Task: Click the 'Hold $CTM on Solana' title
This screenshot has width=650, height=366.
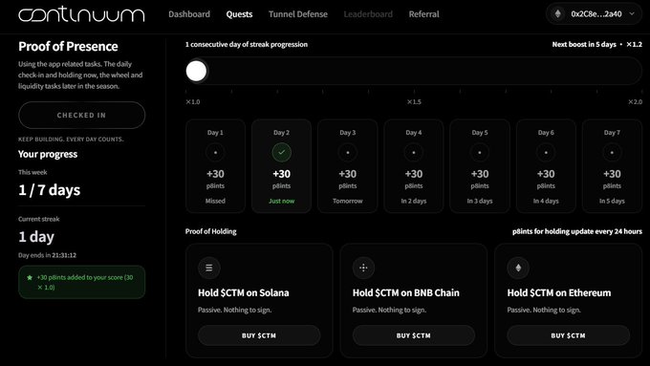Action: click(x=244, y=292)
